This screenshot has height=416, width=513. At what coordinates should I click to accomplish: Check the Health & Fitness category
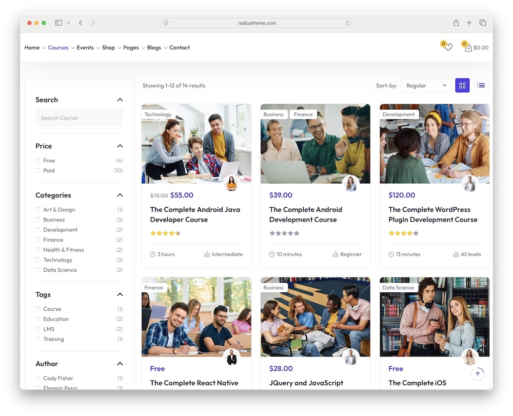click(37, 249)
